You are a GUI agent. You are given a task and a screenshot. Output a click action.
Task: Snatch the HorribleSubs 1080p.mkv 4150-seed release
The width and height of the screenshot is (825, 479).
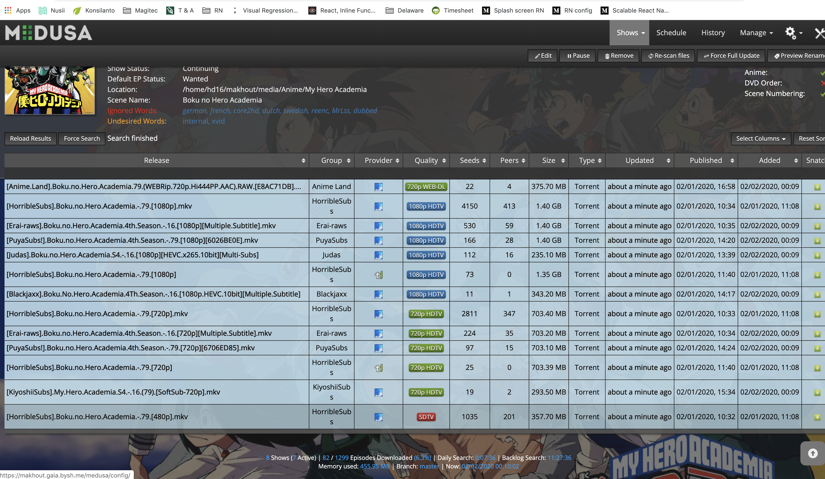(x=817, y=206)
